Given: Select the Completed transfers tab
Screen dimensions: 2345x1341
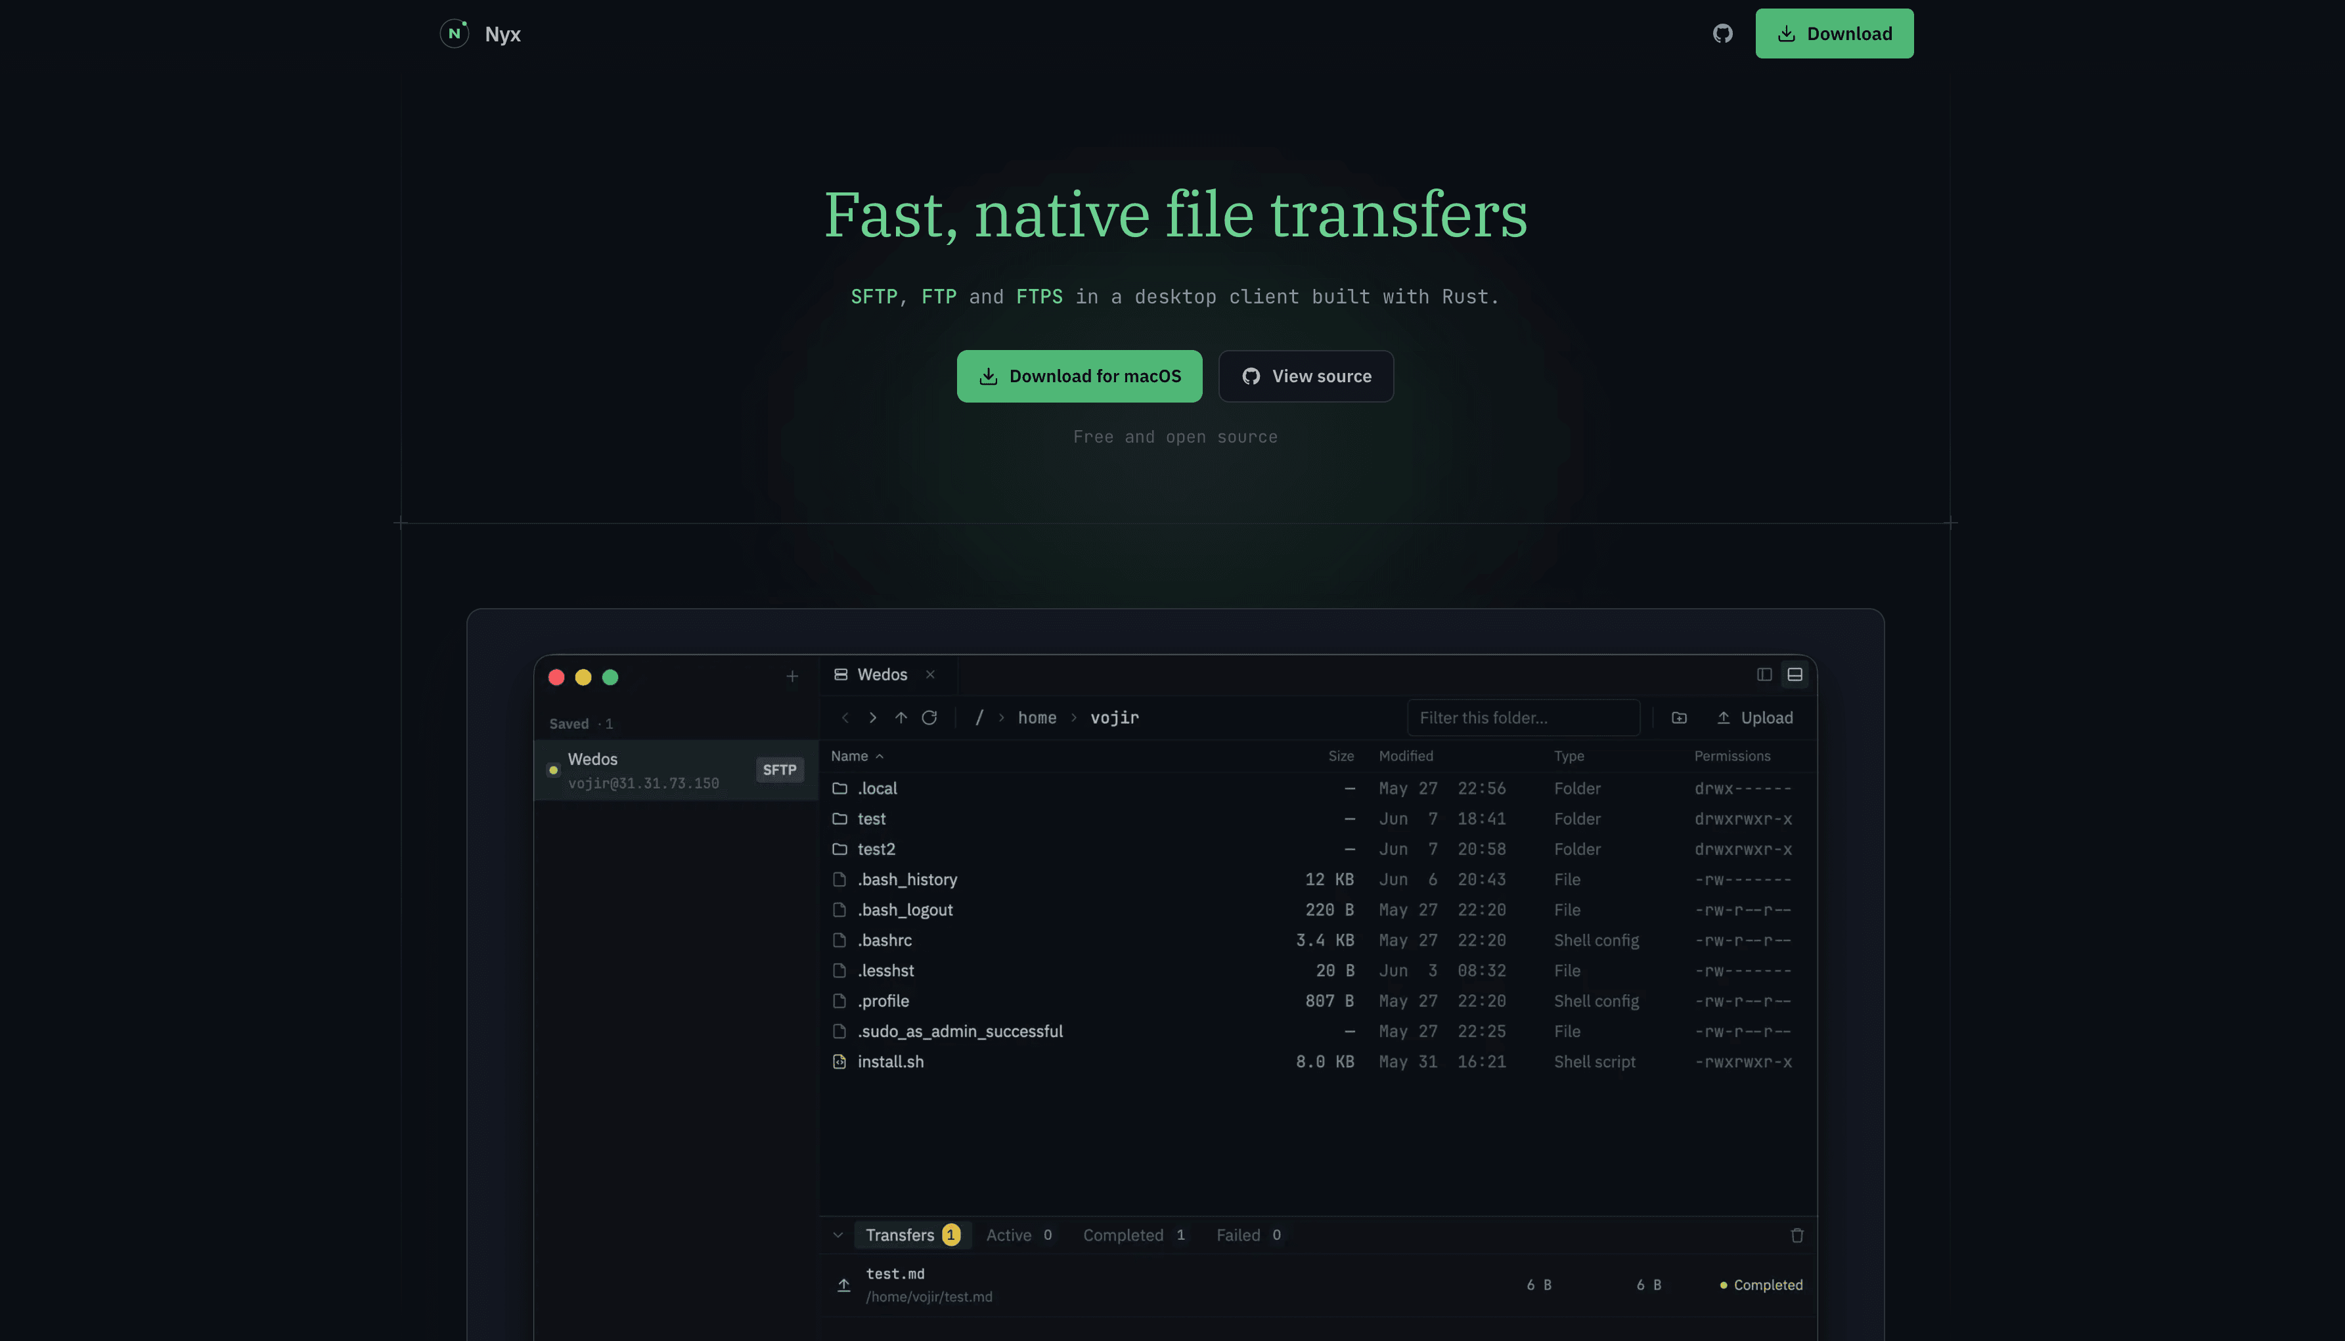Looking at the screenshot, I should [1134, 1235].
